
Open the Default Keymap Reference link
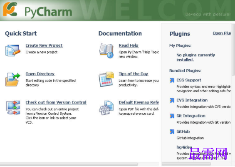[x=139, y=102]
